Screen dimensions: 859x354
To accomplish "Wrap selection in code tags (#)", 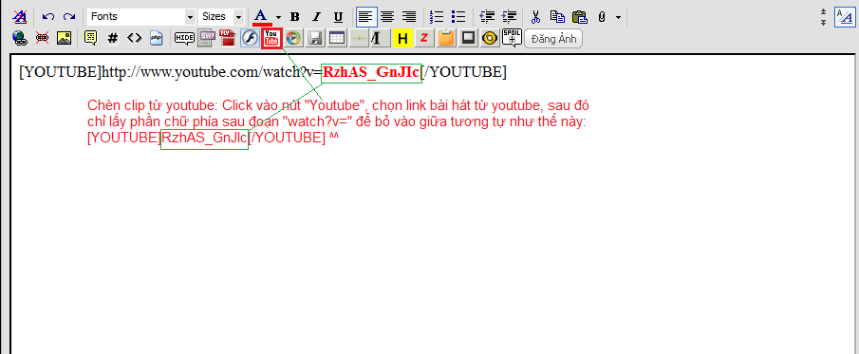I will [112, 38].
